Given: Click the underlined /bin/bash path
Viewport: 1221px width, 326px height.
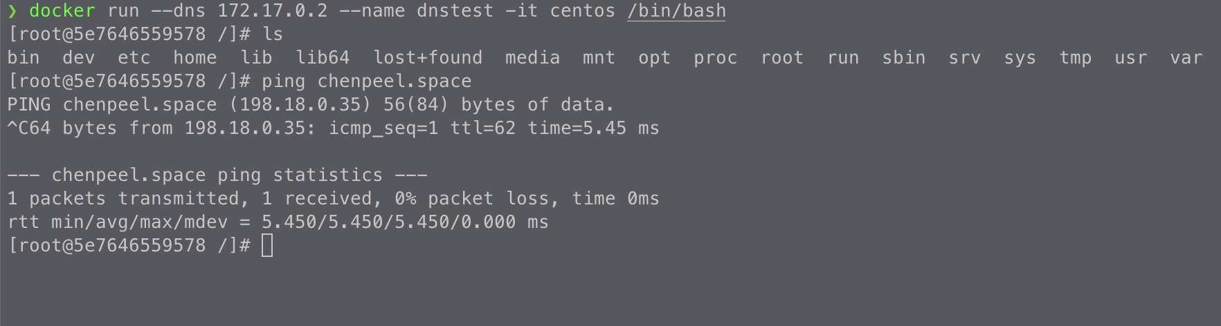Looking at the screenshot, I should pos(676,11).
